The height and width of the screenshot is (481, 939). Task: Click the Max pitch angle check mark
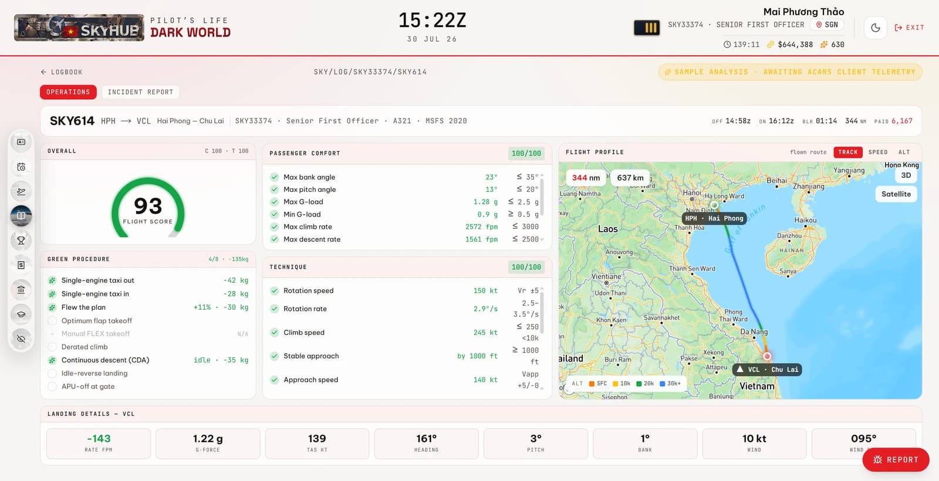274,189
